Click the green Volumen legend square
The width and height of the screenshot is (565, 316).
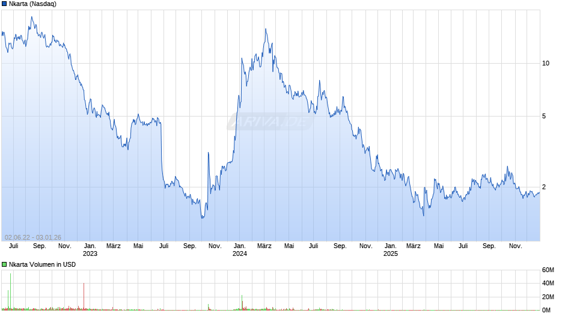4,264
